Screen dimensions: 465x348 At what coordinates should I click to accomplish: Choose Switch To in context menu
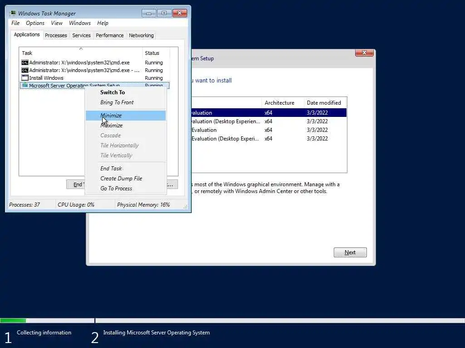[x=126, y=92]
